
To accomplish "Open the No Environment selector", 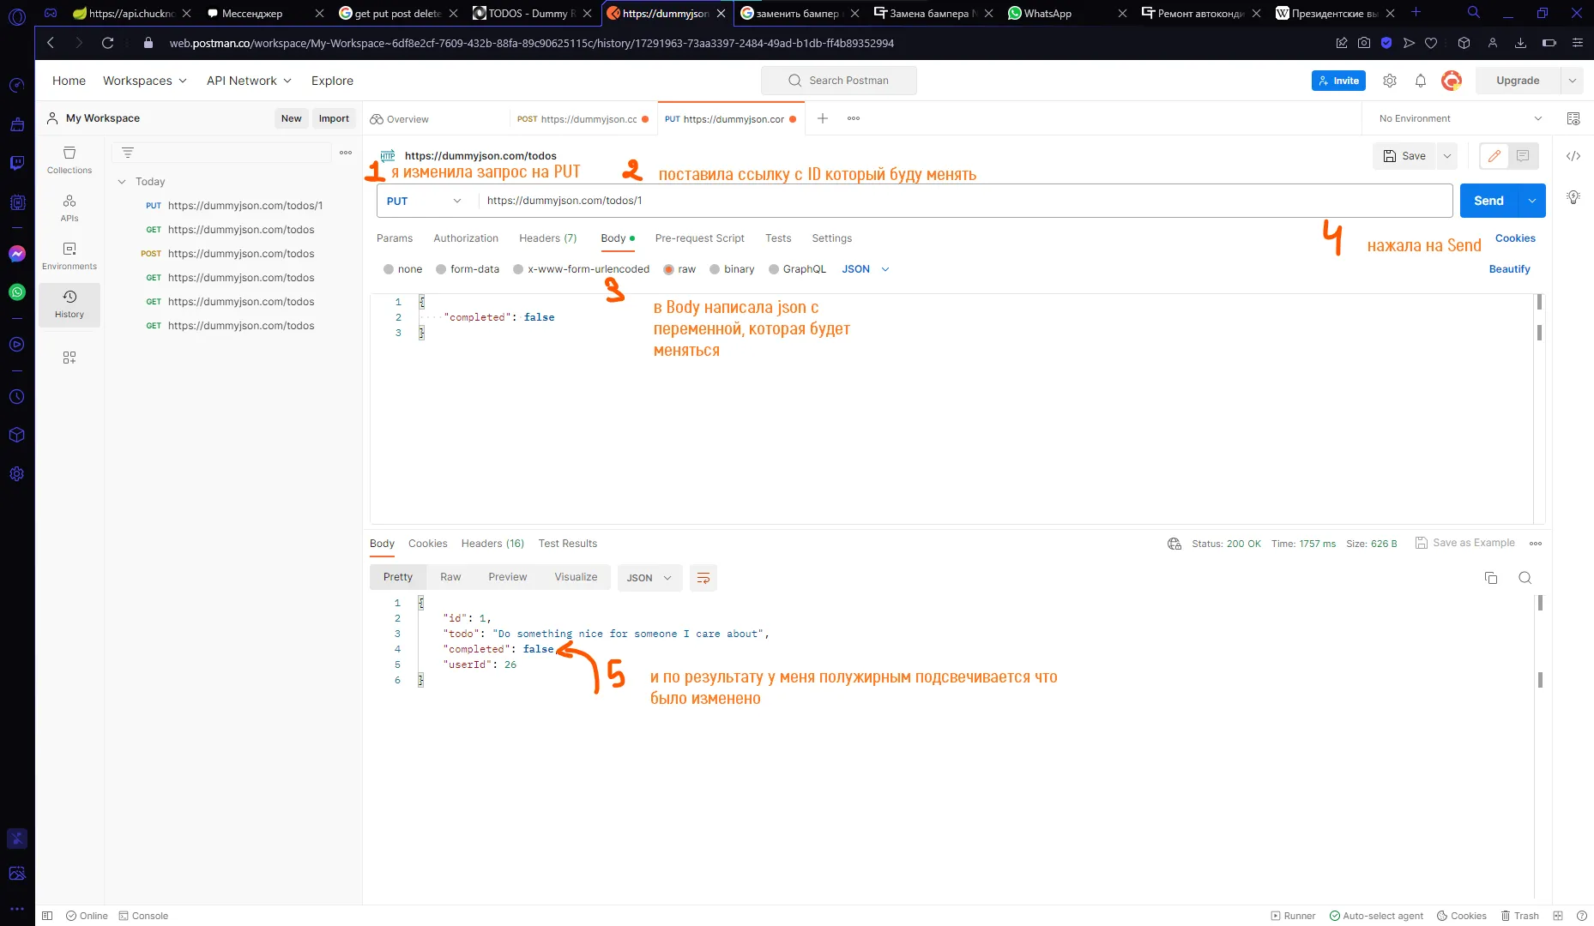I will 1460,118.
